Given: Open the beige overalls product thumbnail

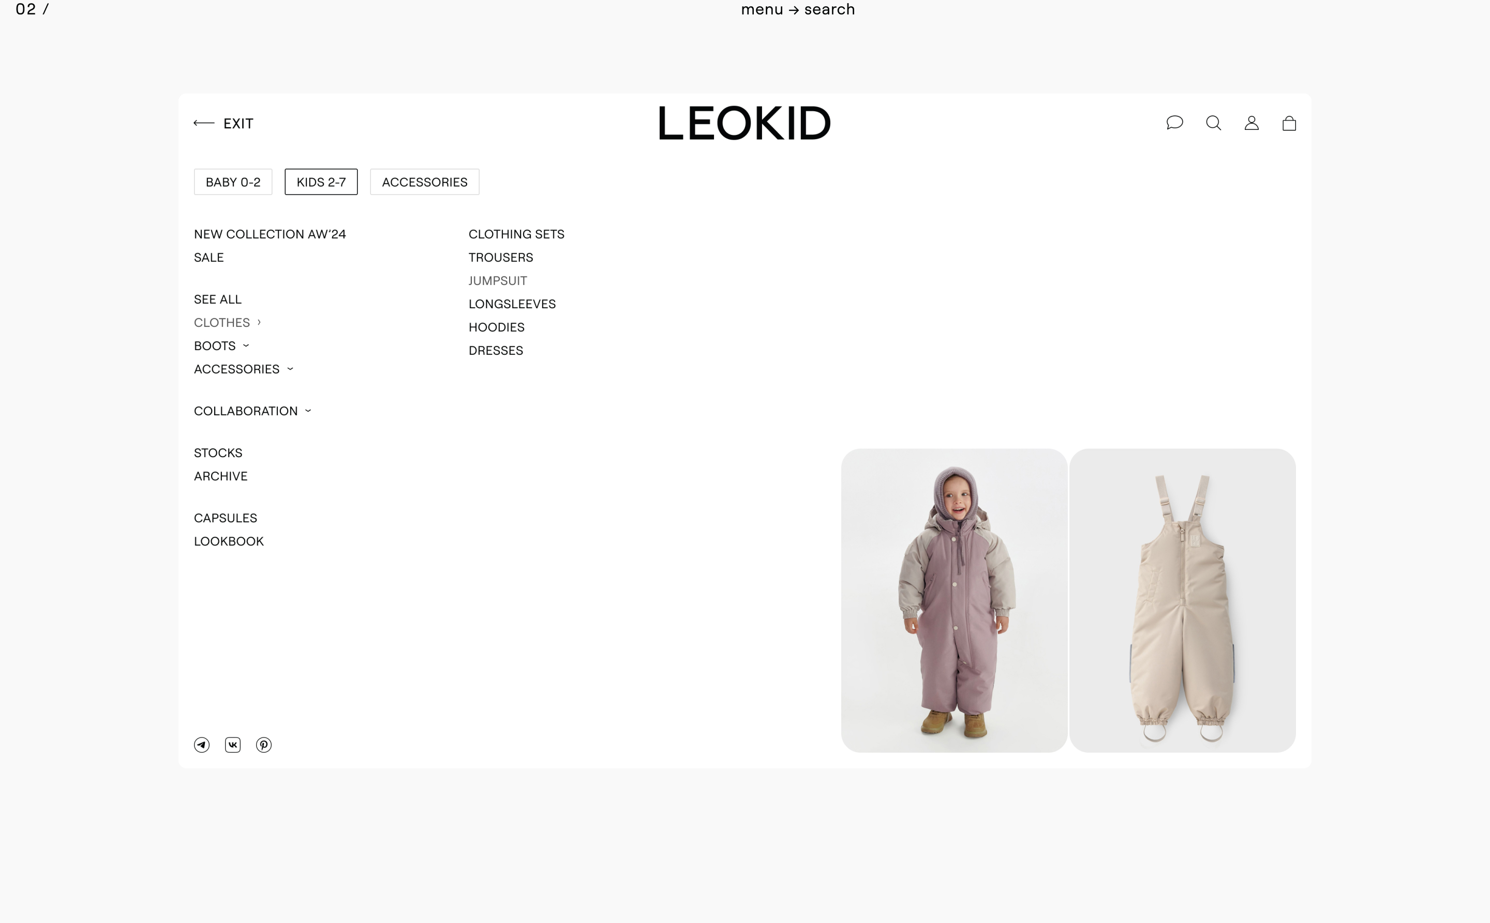Looking at the screenshot, I should coord(1182,601).
